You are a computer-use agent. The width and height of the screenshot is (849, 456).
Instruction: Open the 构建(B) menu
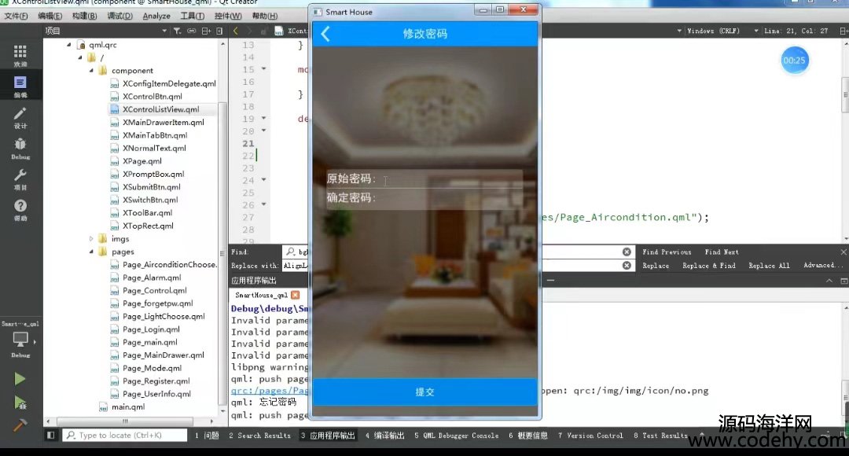[84, 16]
